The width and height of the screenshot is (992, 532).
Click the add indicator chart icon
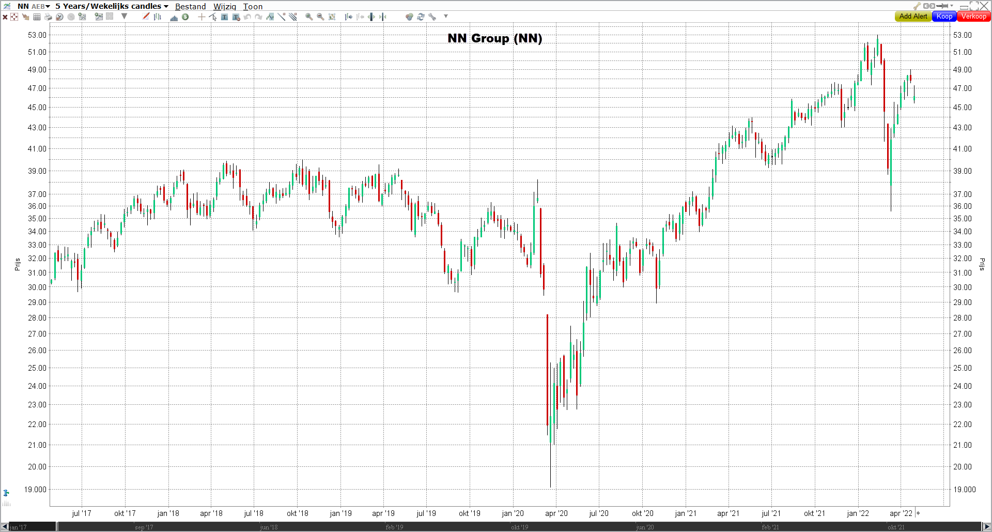coord(270,17)
